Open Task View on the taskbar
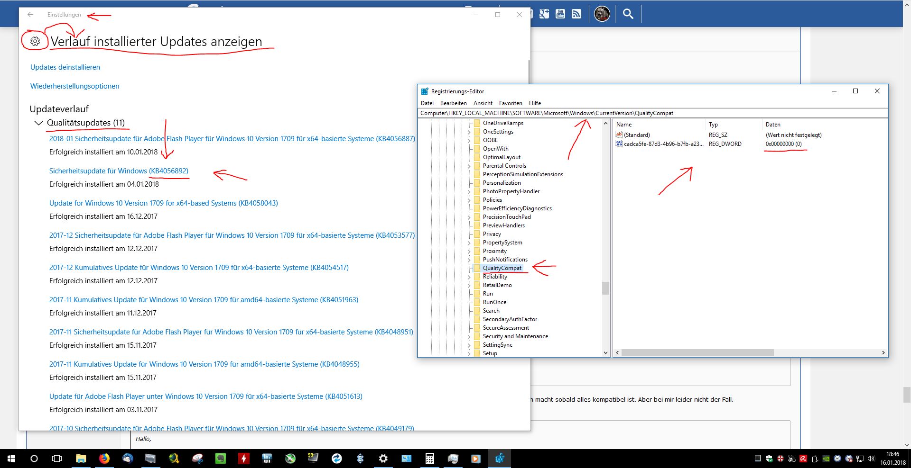This screenshot has height=468, width=911. pos(57,459)
